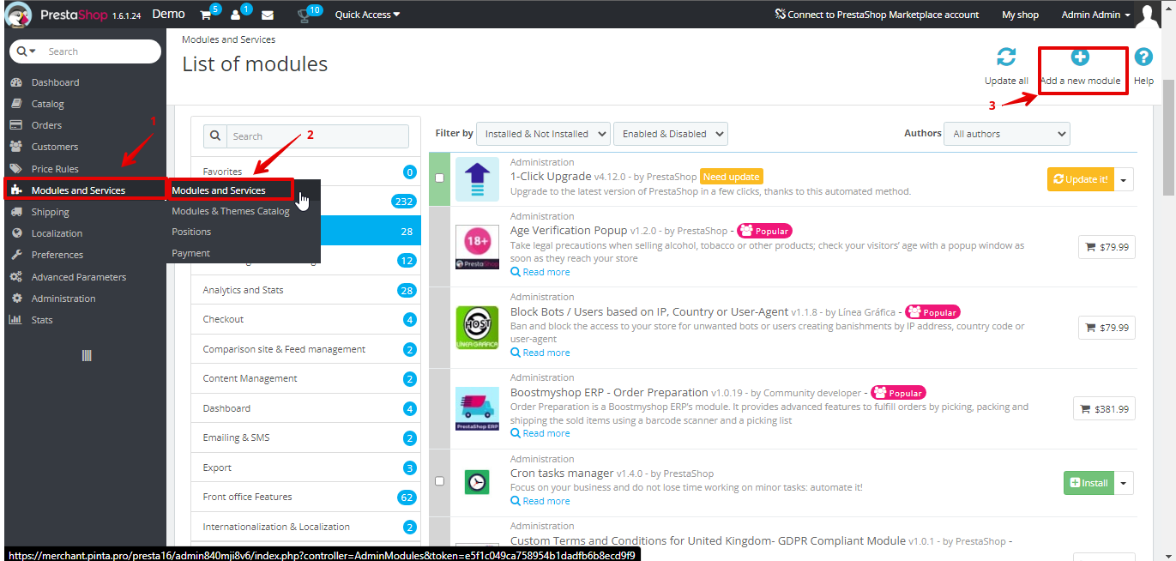Click the Age Verification Popup module icon
1176x561 pixels.
(477, 248)
